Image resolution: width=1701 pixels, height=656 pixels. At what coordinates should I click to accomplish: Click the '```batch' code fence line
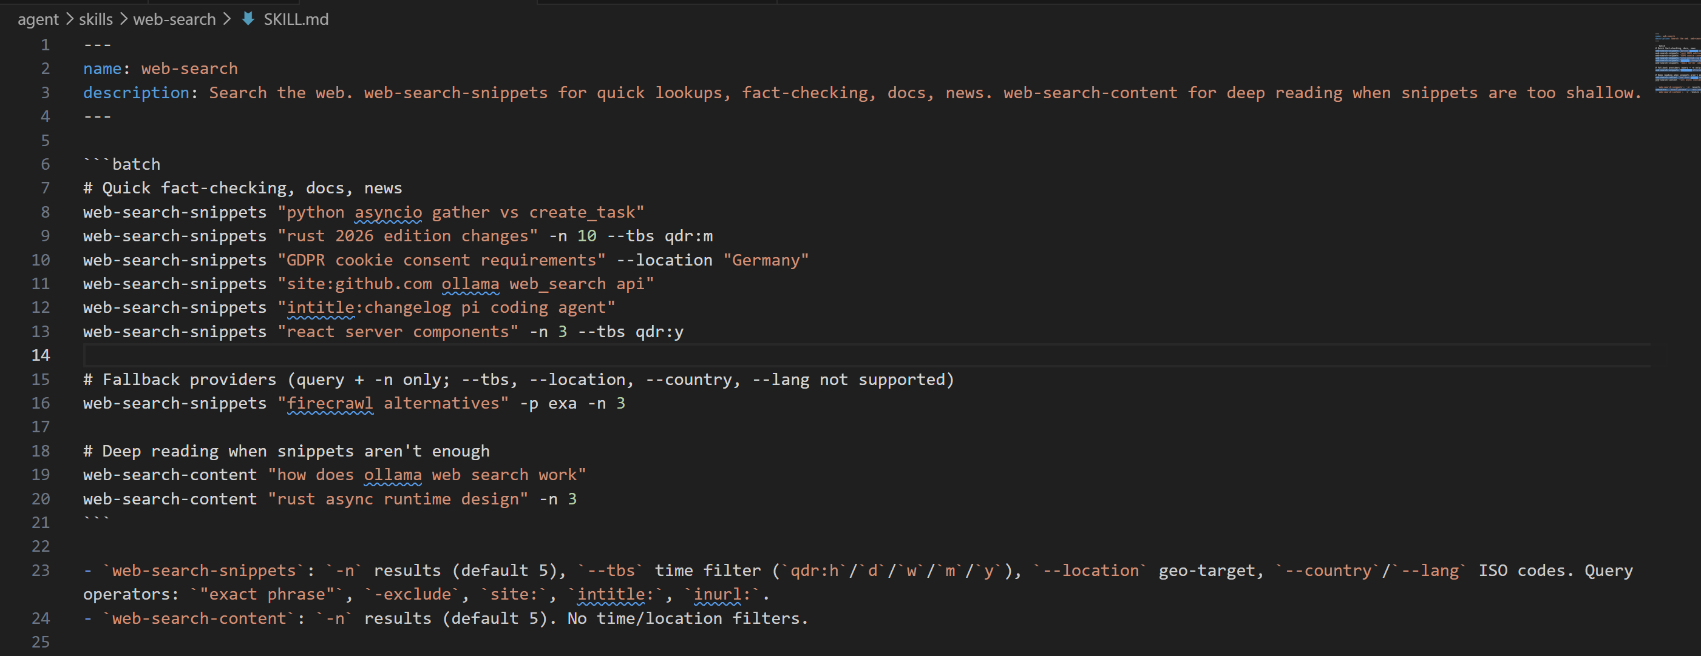click(x=122, y=164)
